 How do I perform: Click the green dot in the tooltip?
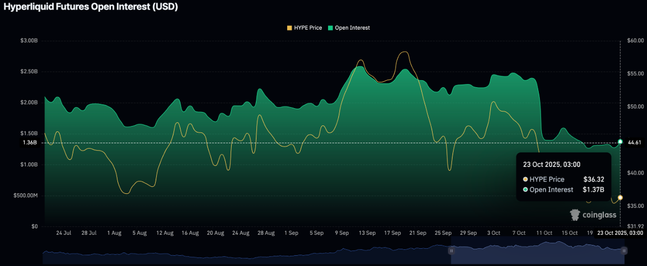click(525, 190)
